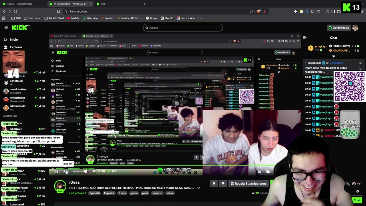Select the Español tag
This screenshot has height=206, width=366.
pos(109,193)
